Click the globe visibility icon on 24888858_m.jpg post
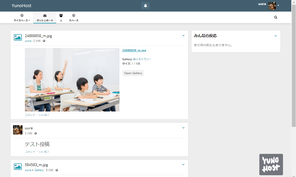Screen dimensions: 296x177 click(x=44, y=41)
